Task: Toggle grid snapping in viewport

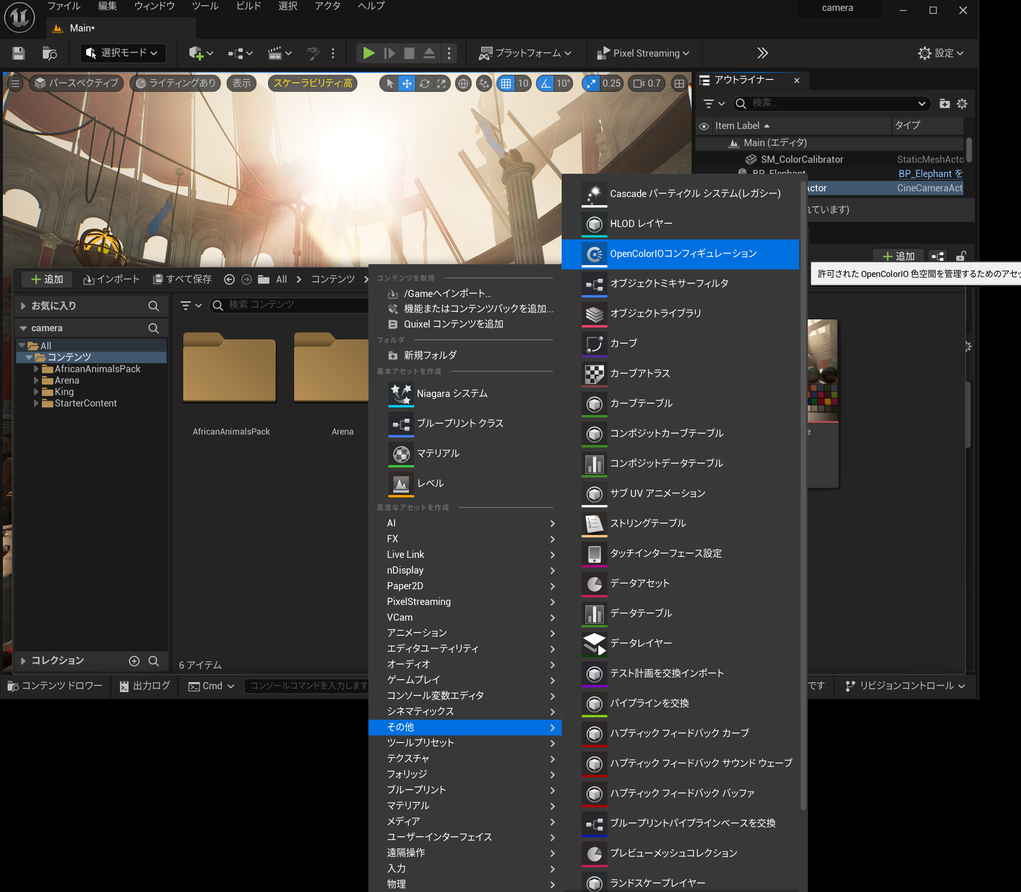Action: (506, 84)
